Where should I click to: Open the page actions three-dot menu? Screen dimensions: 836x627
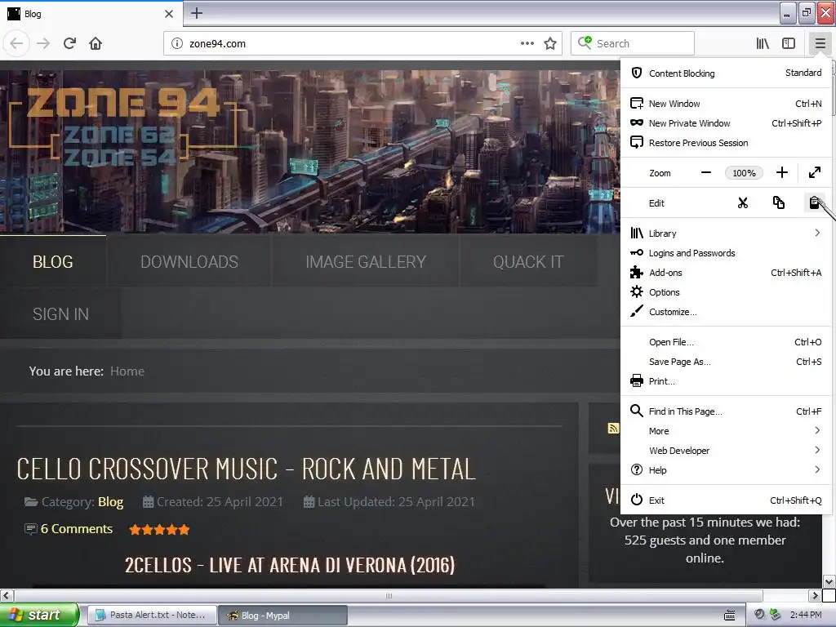[527, 43]
